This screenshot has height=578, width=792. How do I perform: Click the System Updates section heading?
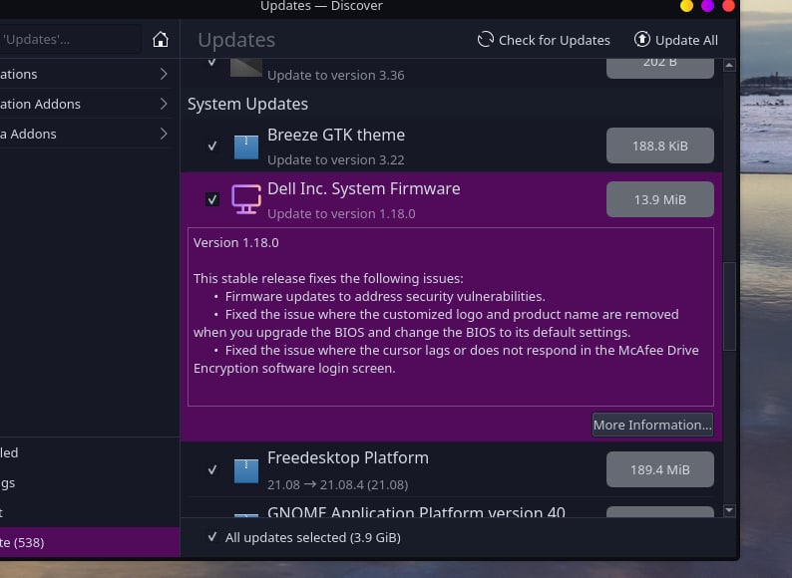click(247, 104)
